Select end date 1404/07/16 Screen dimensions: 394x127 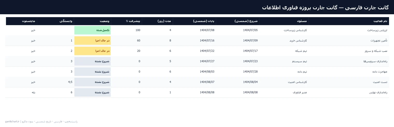[207, 41]
